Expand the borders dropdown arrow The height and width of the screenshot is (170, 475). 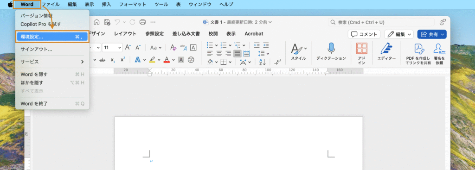click(x=230, y=62)
